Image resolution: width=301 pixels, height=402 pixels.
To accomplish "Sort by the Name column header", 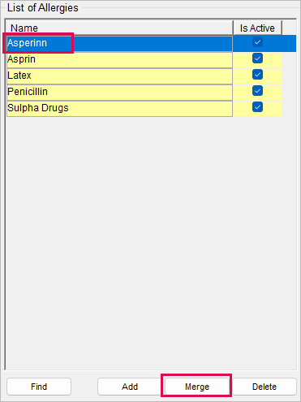I will [119, 28].
